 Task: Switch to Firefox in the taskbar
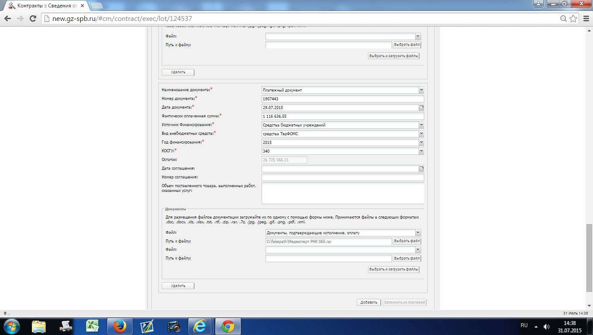pos(119,326)
